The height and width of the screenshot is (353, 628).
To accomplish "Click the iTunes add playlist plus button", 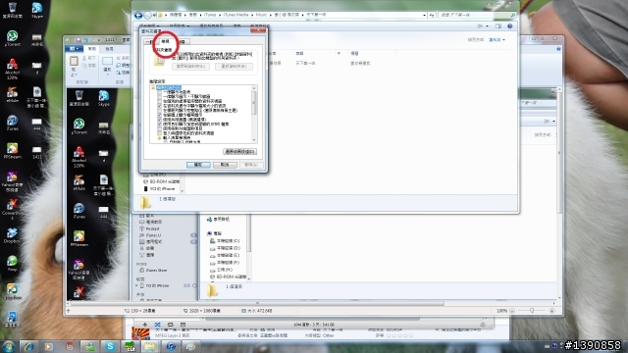I will pos(145,325).
